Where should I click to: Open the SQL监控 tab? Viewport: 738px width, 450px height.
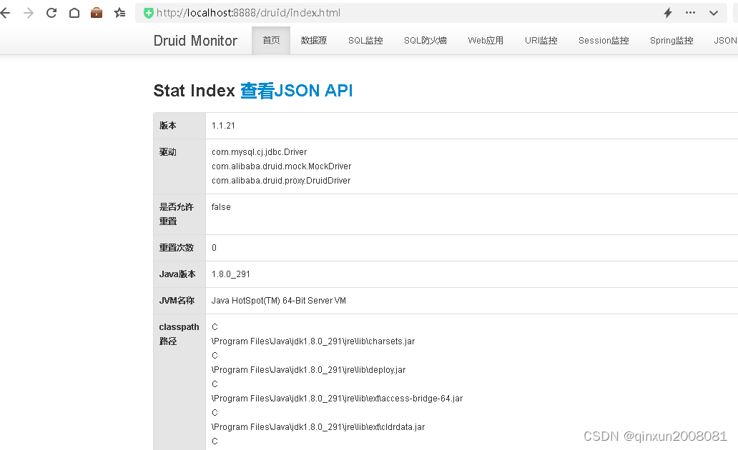click(365, 41)
